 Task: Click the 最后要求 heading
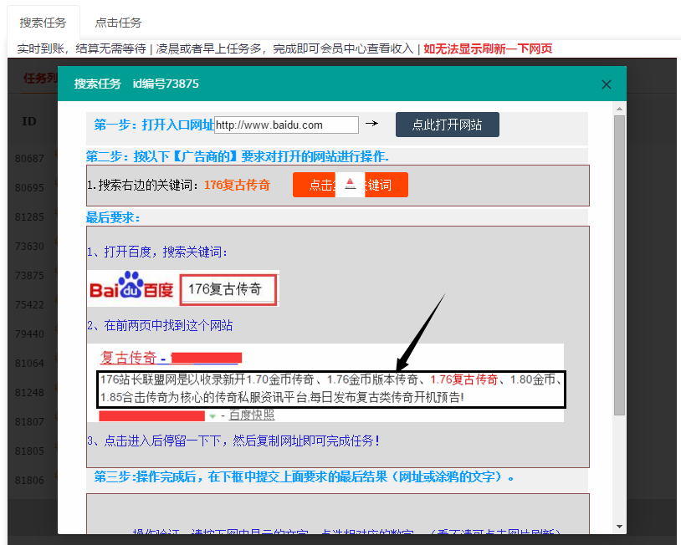(113, 217)
